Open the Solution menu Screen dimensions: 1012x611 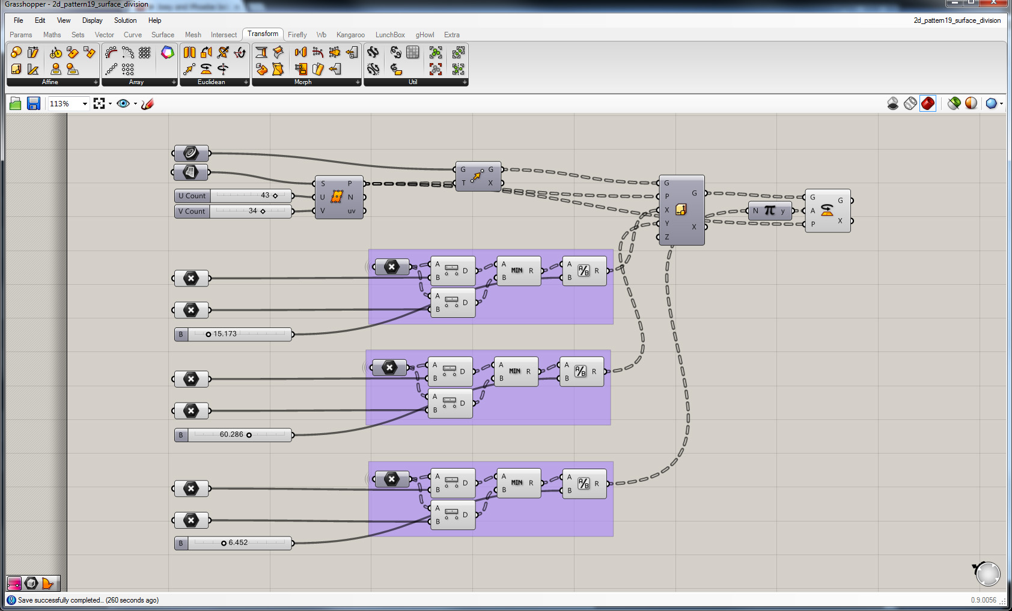coord(125,20)
